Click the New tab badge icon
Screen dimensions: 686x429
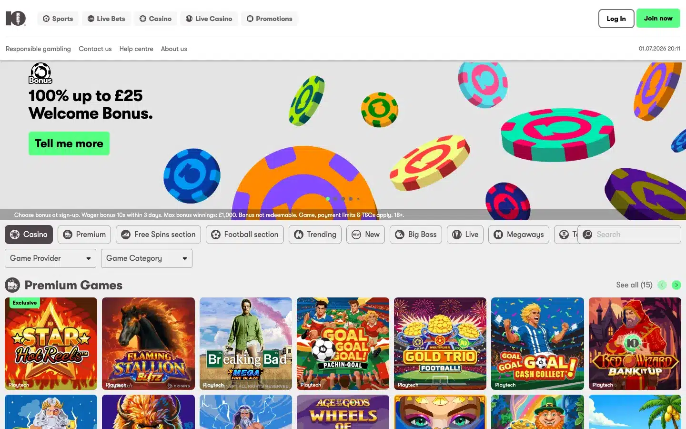[x=356, y=235]
